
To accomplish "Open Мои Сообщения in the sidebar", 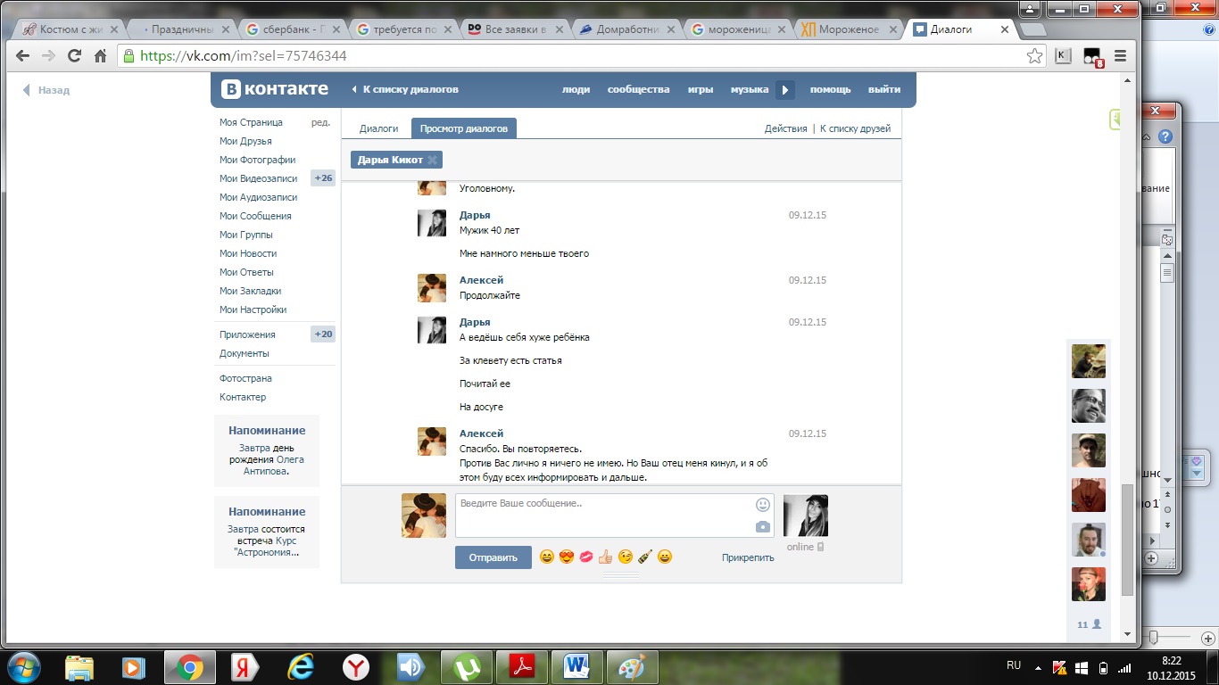I will 255,216.
